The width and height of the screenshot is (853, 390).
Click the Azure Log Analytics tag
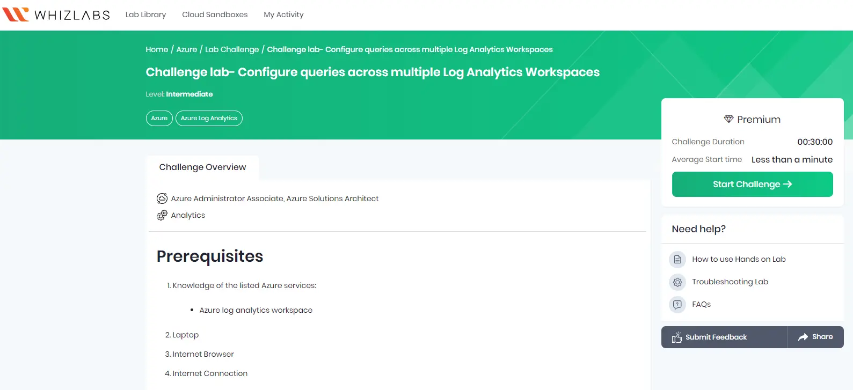click(x=209, y=118)
